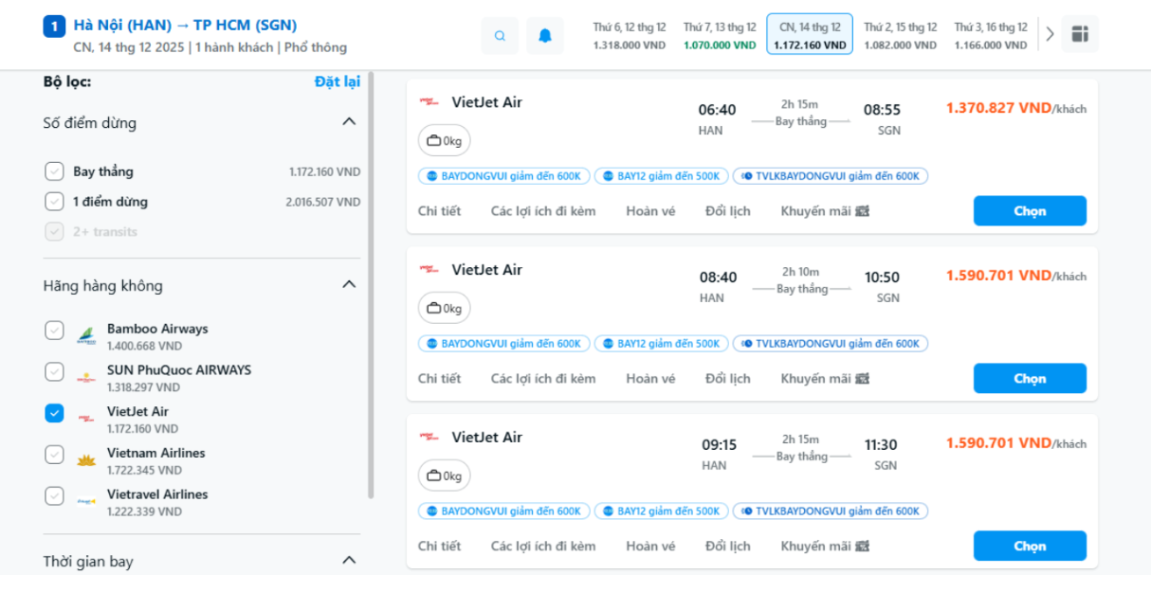Collapse the Hãng hàng không section
The image size is (1151, 592).
click(x=349, y=285)
